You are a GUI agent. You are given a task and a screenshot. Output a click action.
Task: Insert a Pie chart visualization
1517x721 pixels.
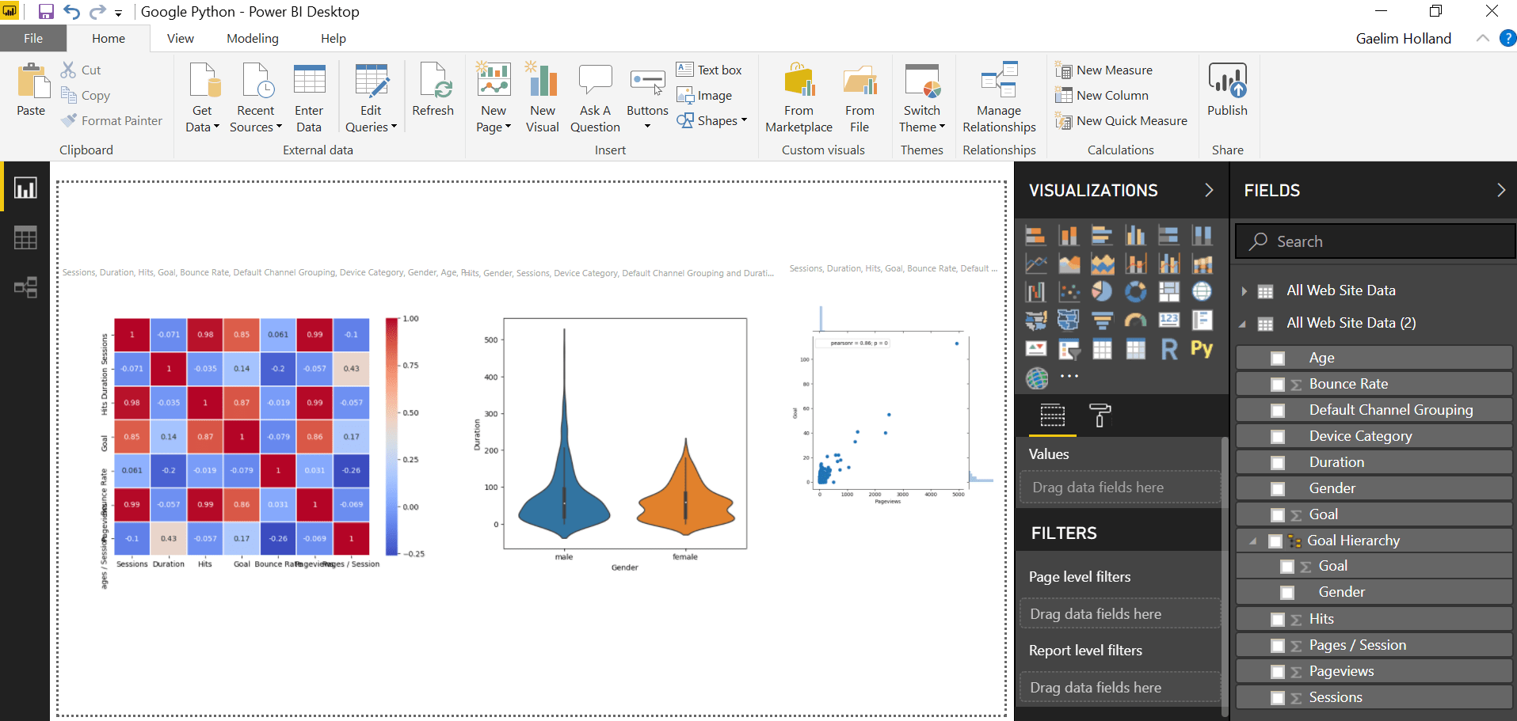[1103, 291]
